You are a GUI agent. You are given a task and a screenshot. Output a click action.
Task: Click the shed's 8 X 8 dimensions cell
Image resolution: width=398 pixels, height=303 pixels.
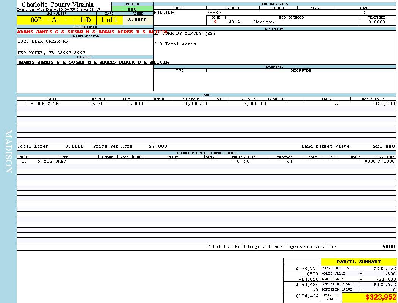pos(243,161)
